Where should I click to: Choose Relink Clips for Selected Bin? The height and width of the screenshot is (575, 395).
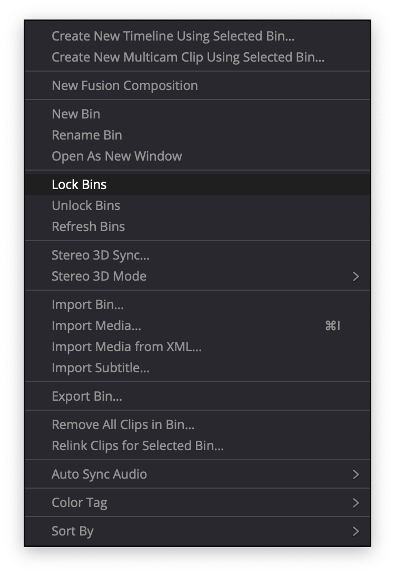point(197,446)
